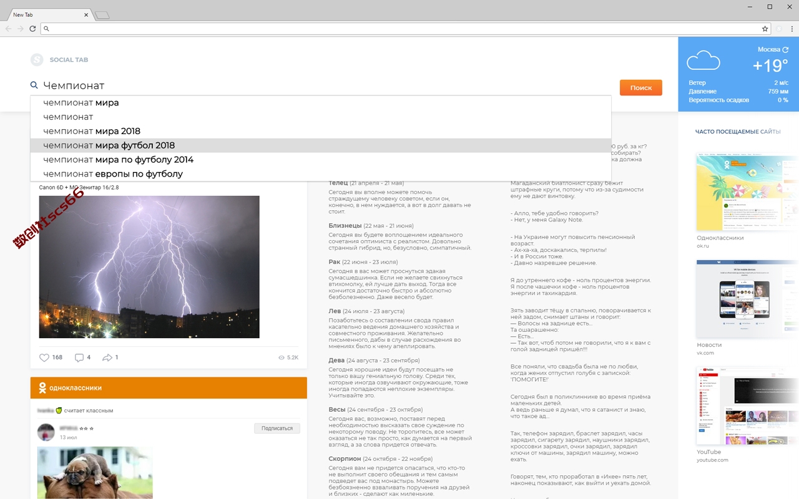Screen dimensions: 799x499
Task: Click the search magnifier icon beside Чемпионат
Action: pos(34,85)
